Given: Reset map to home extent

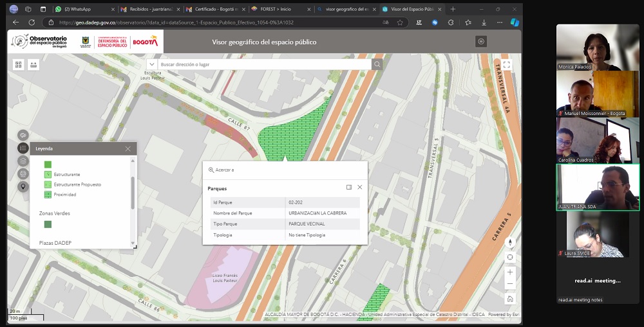Looking at the screenshot, I should coord(510,299).
